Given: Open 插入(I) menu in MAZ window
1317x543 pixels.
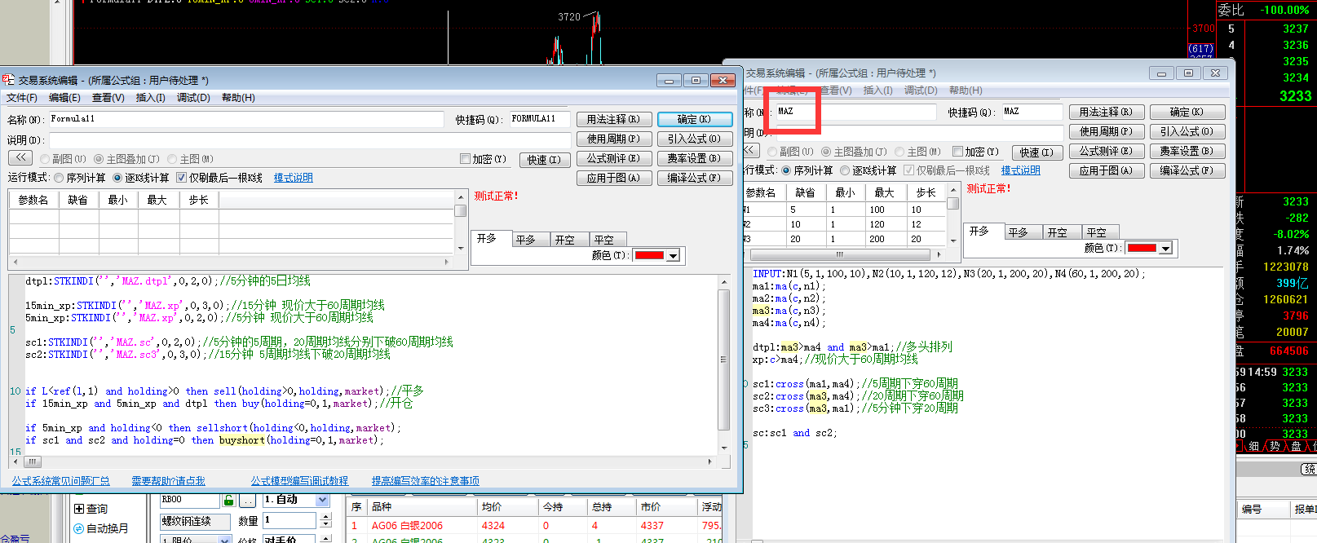Looking at the screenshot, I should (878, 90).
